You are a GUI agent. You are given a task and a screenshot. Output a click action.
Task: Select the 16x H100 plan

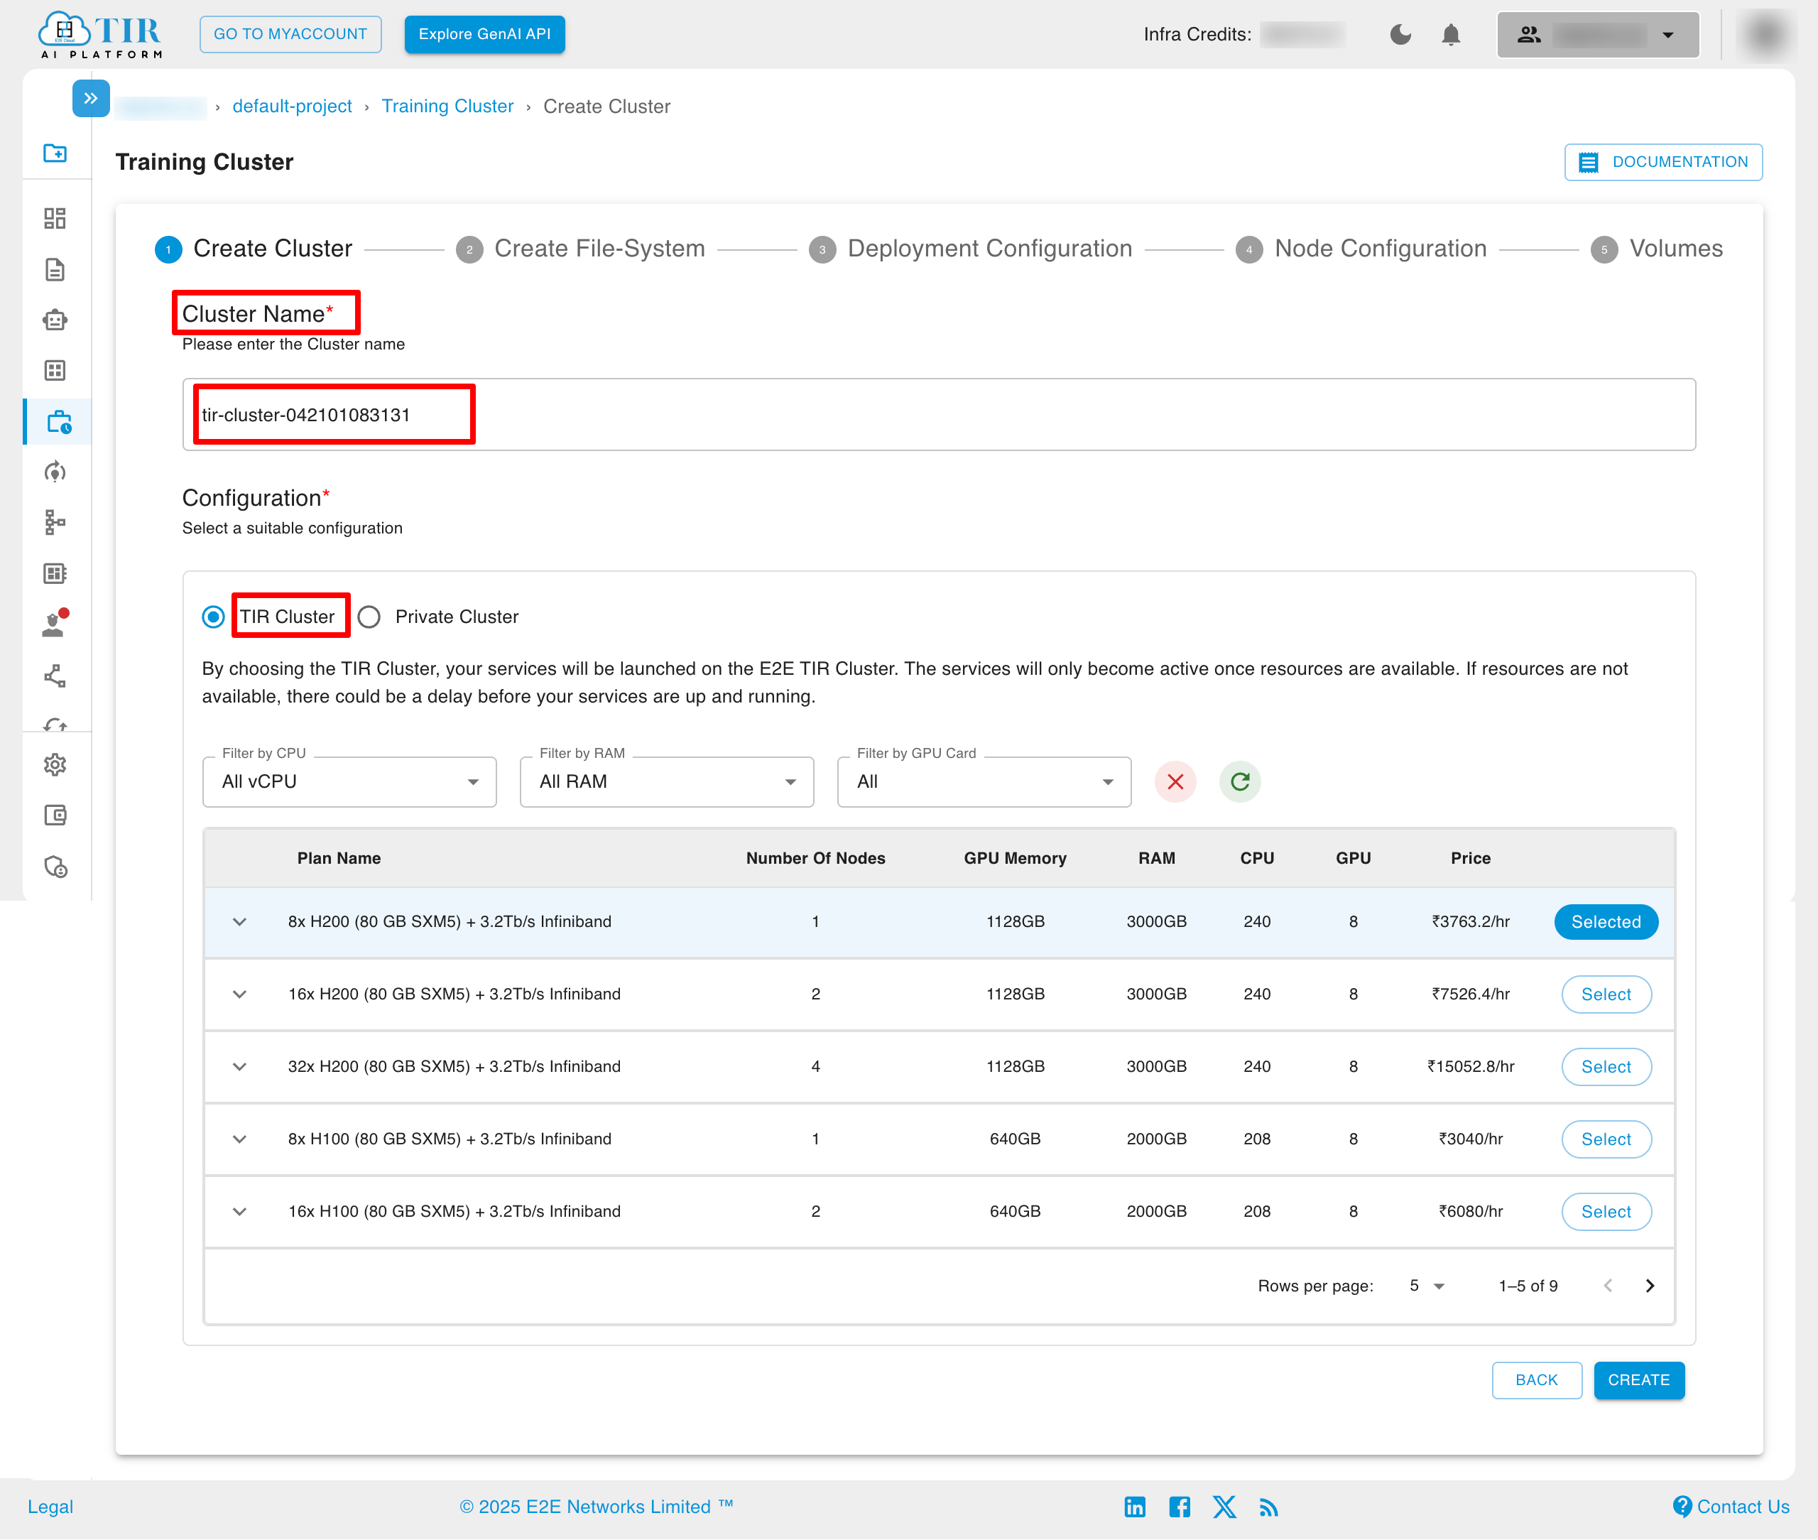1606,1212
